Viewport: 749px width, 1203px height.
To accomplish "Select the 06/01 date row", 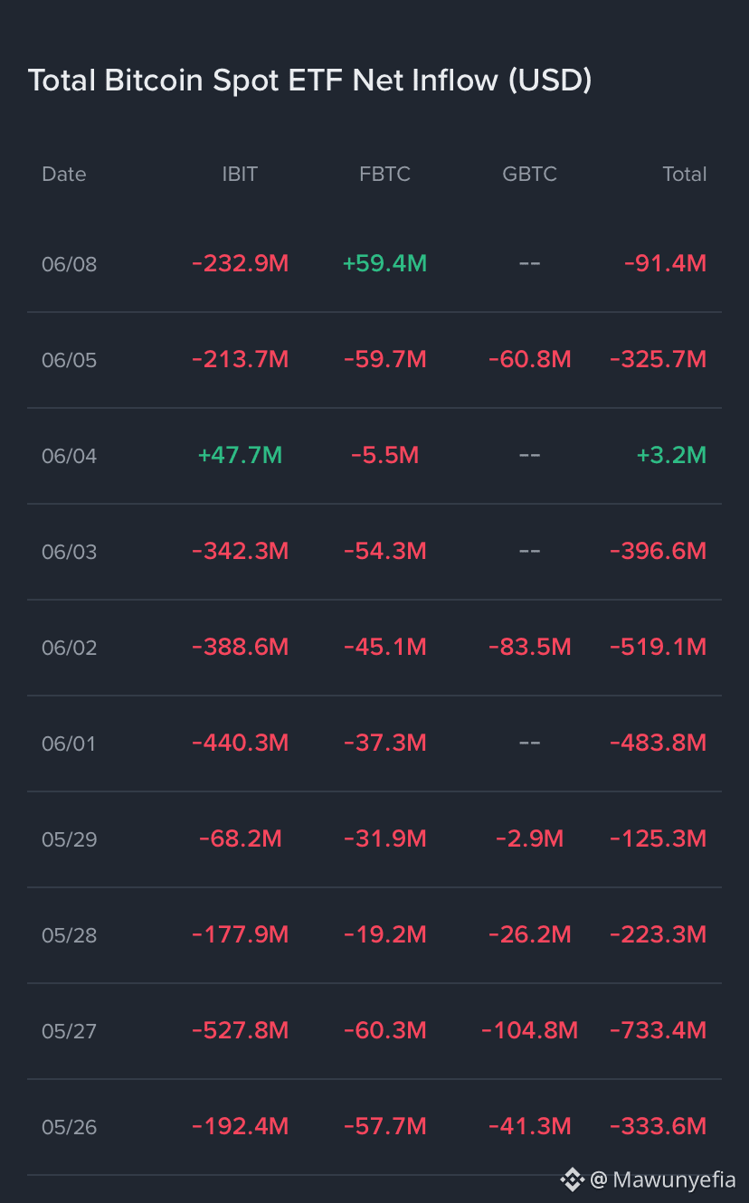I will point(374,744).
